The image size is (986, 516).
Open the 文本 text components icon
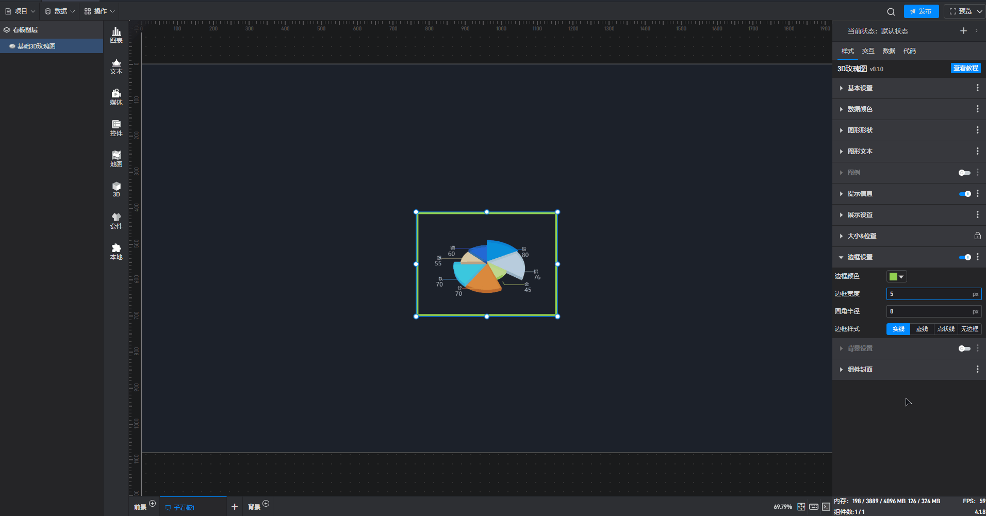(116, 66)
